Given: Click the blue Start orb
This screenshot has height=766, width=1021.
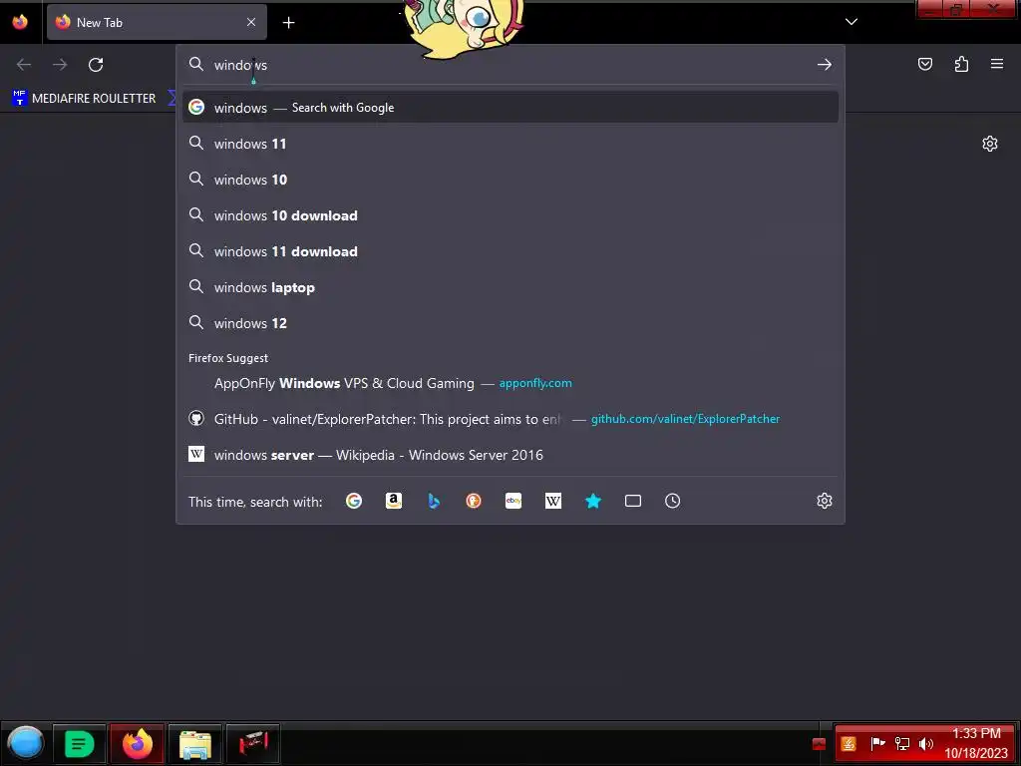Looking at the screenshot, I should point(25,743).
